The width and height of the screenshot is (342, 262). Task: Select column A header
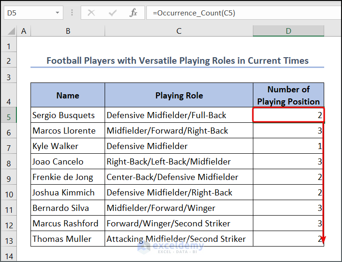coord(23,31)
